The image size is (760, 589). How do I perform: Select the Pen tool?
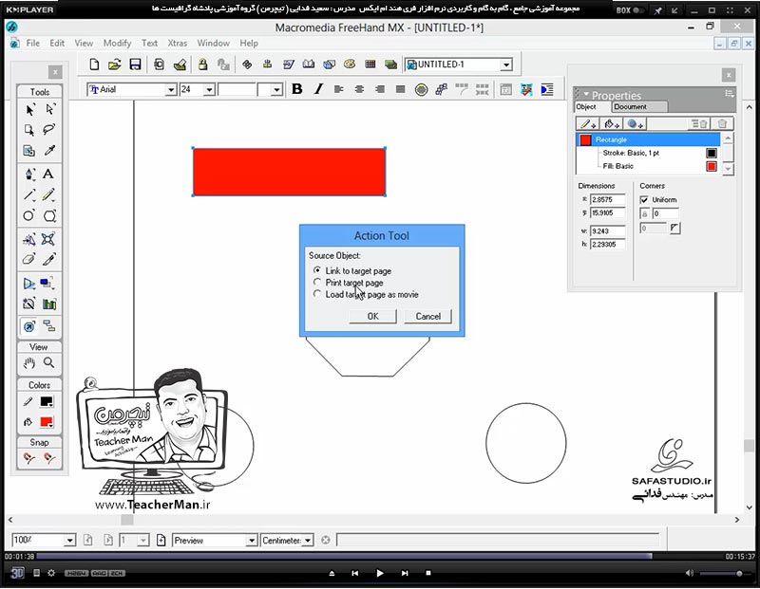(29, 175)
